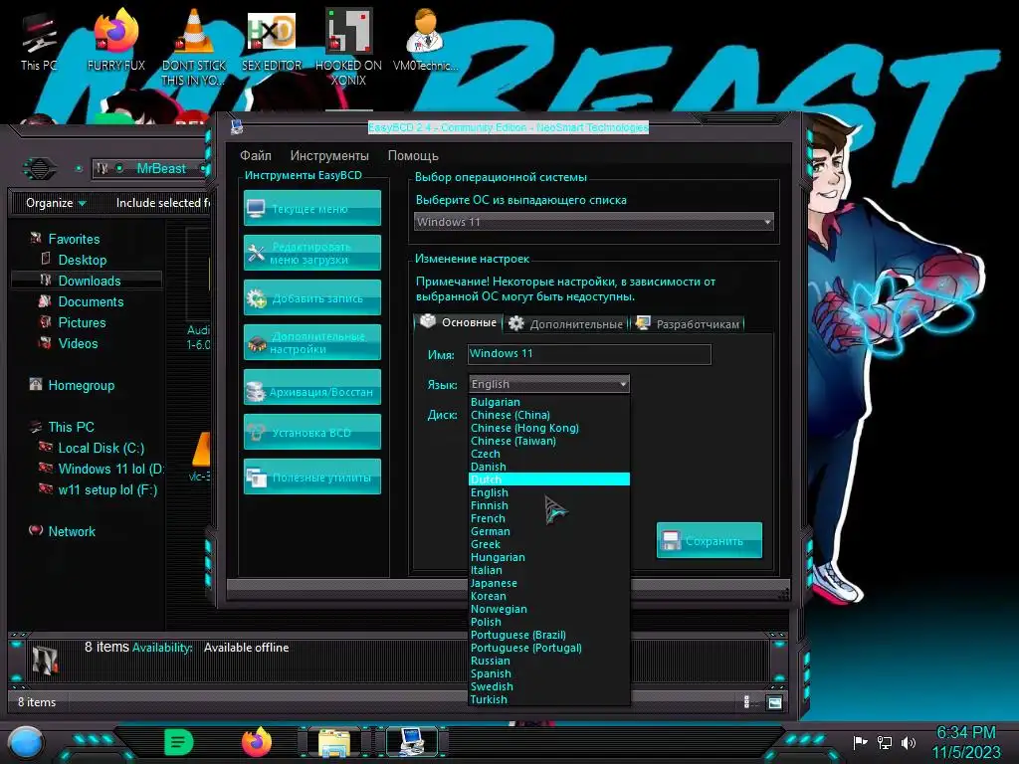Screen dimensions: 1019x764
Task: Click the Установка BCD button
Action: click(311, 432)
